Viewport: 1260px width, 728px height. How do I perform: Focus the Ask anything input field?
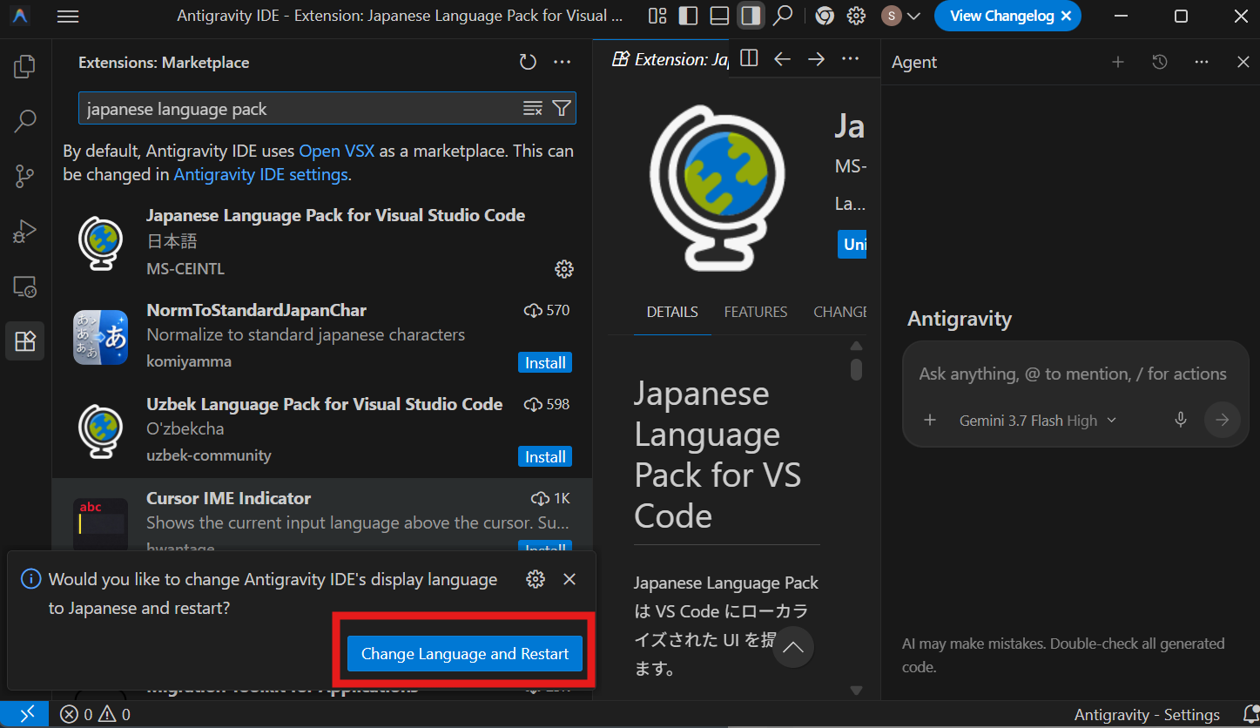1075,374
